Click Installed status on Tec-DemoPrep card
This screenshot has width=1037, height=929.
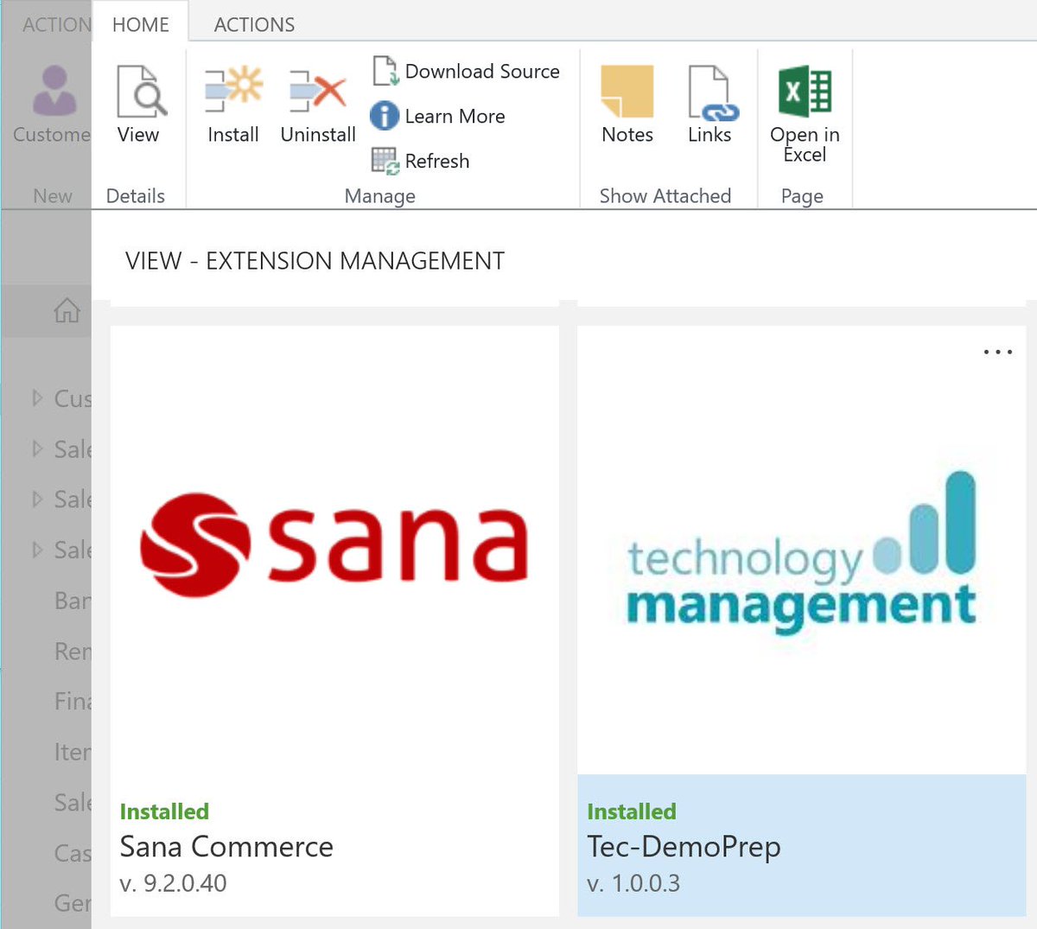632,811
